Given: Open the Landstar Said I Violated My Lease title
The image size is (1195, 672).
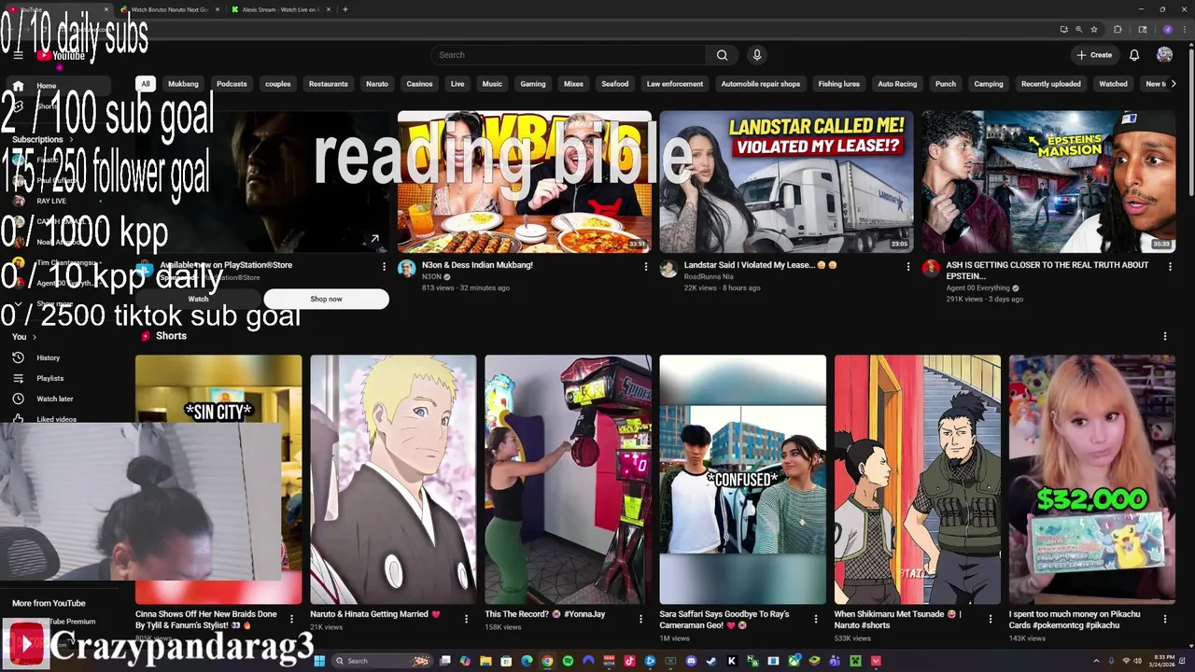Looking at the screenshot, I should tap(760, 265).
